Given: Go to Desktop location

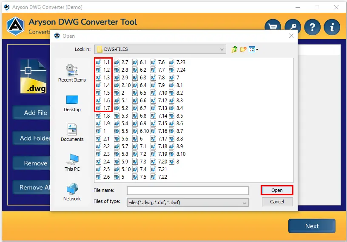Looking at the screenshot, I should coord(72,104).
